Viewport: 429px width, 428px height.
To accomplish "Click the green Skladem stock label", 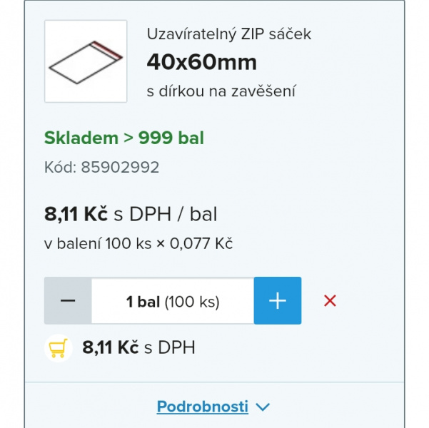I will [x=81, y=138].
